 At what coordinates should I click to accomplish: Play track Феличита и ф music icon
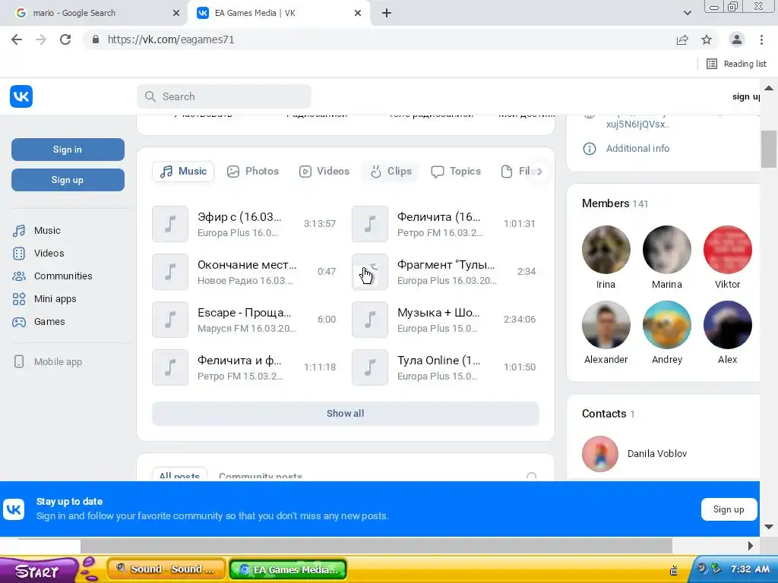(x=170, y=367)
